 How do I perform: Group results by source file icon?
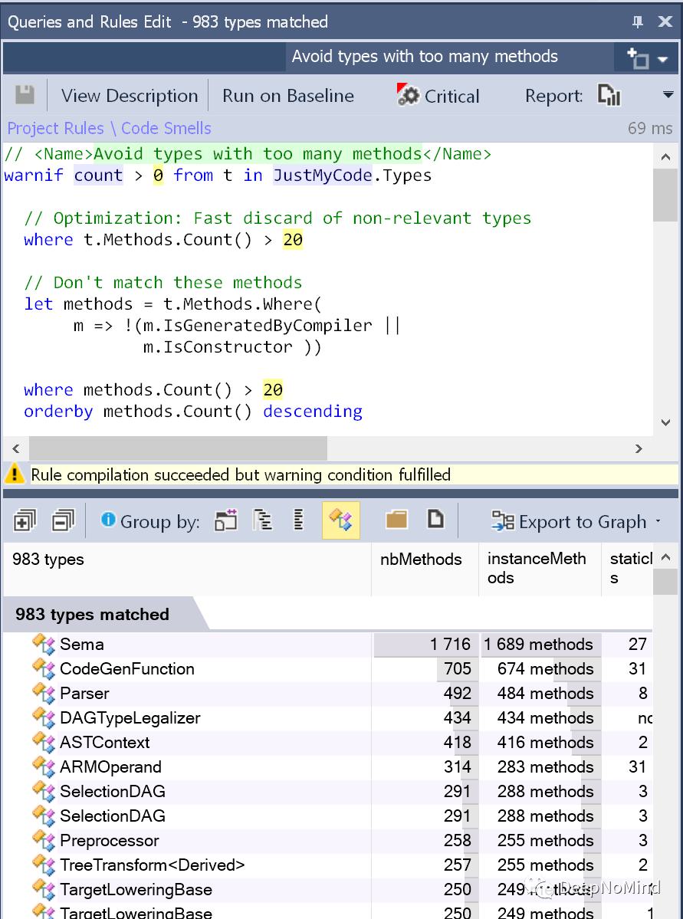point(435,519)
